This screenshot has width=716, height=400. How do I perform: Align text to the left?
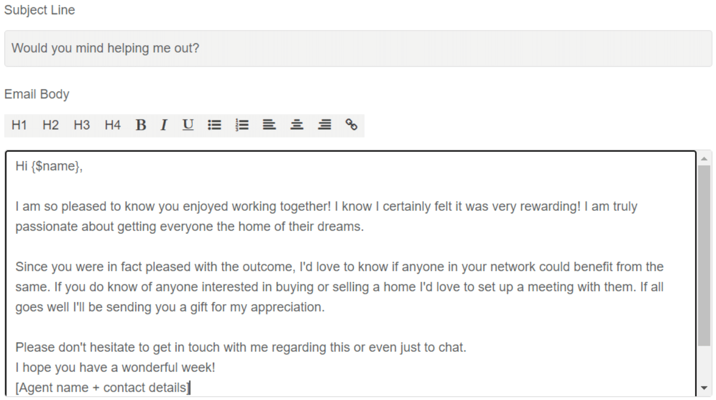pyautogui.click(x=269, y=125)
